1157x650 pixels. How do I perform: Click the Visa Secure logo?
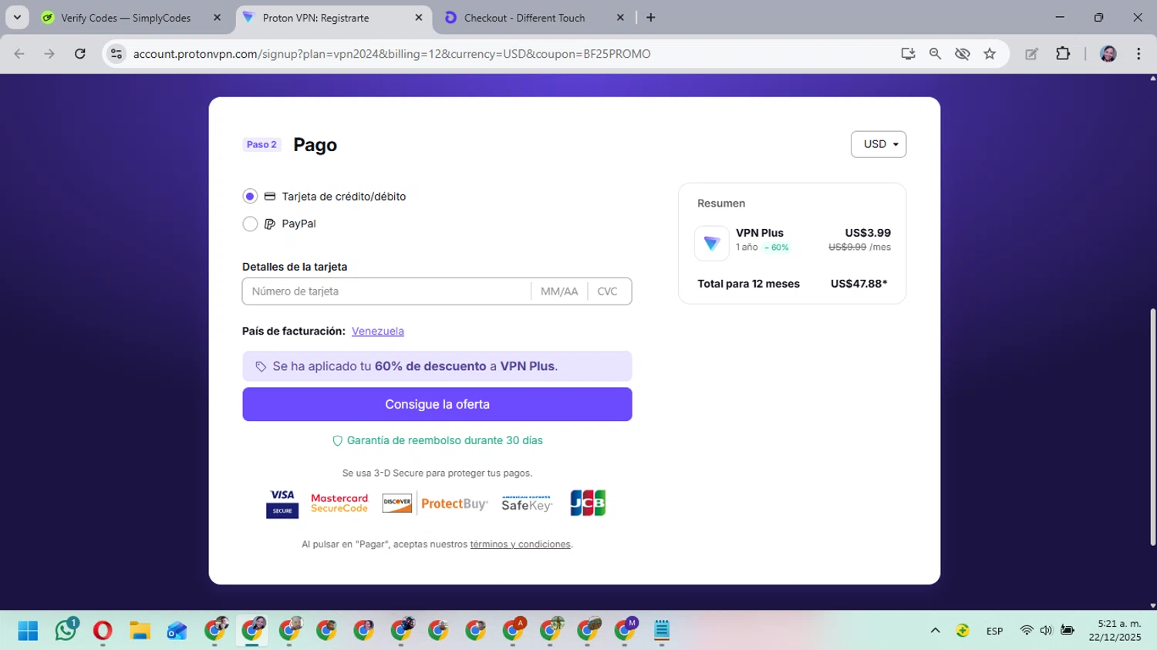point(282,503)
